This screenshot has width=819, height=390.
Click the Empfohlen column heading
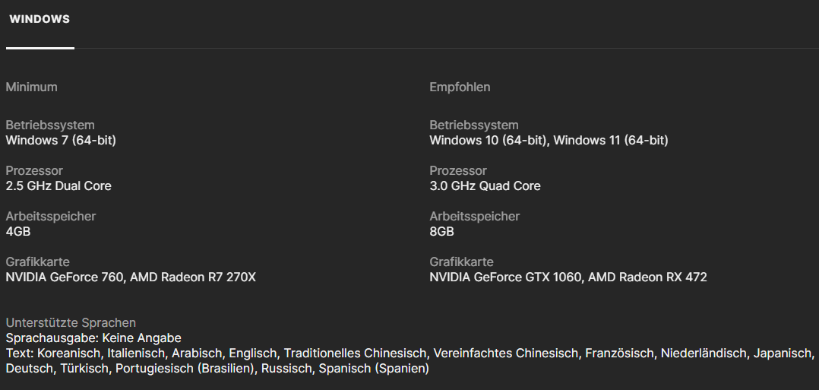[460, 87]
